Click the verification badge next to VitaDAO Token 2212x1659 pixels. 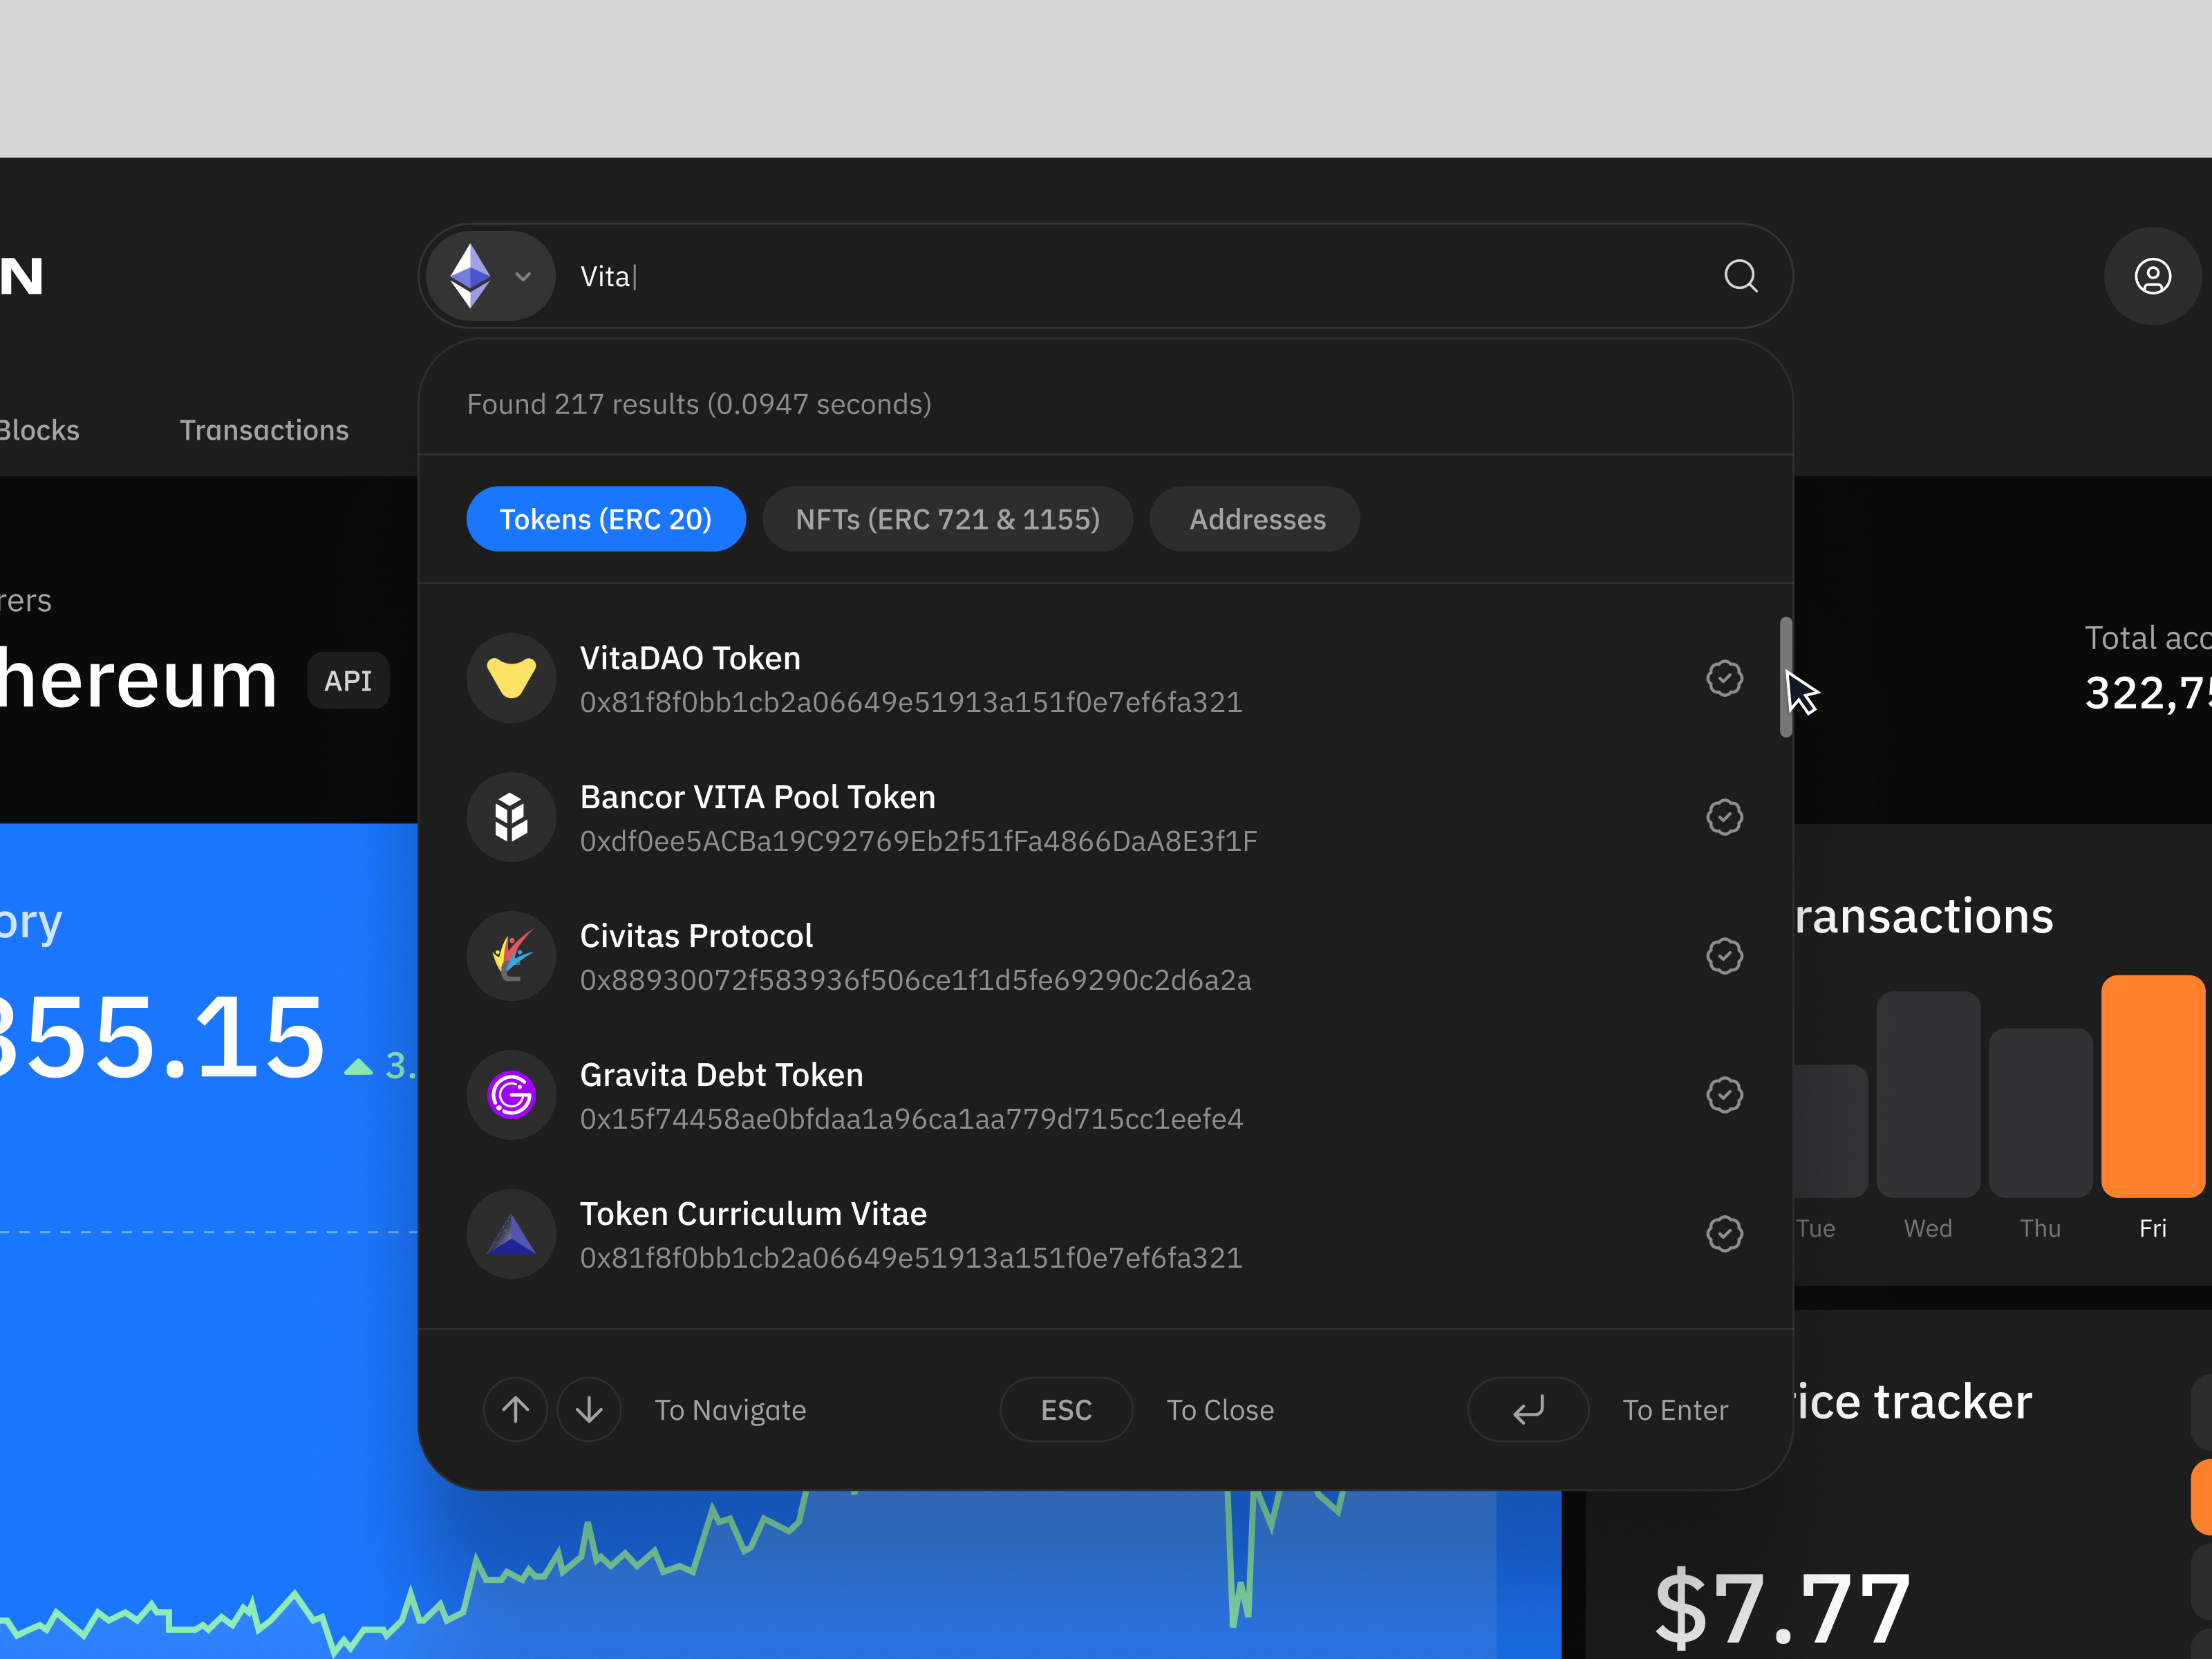[1725, 678]
